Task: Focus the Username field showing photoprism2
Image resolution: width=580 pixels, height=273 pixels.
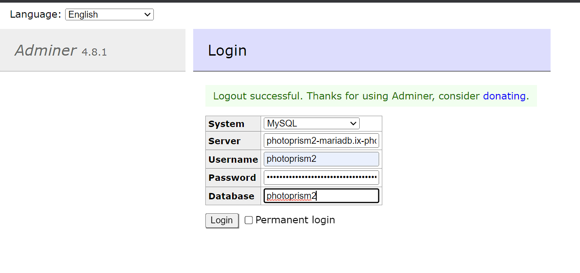Action: click(x=321, y=159)
